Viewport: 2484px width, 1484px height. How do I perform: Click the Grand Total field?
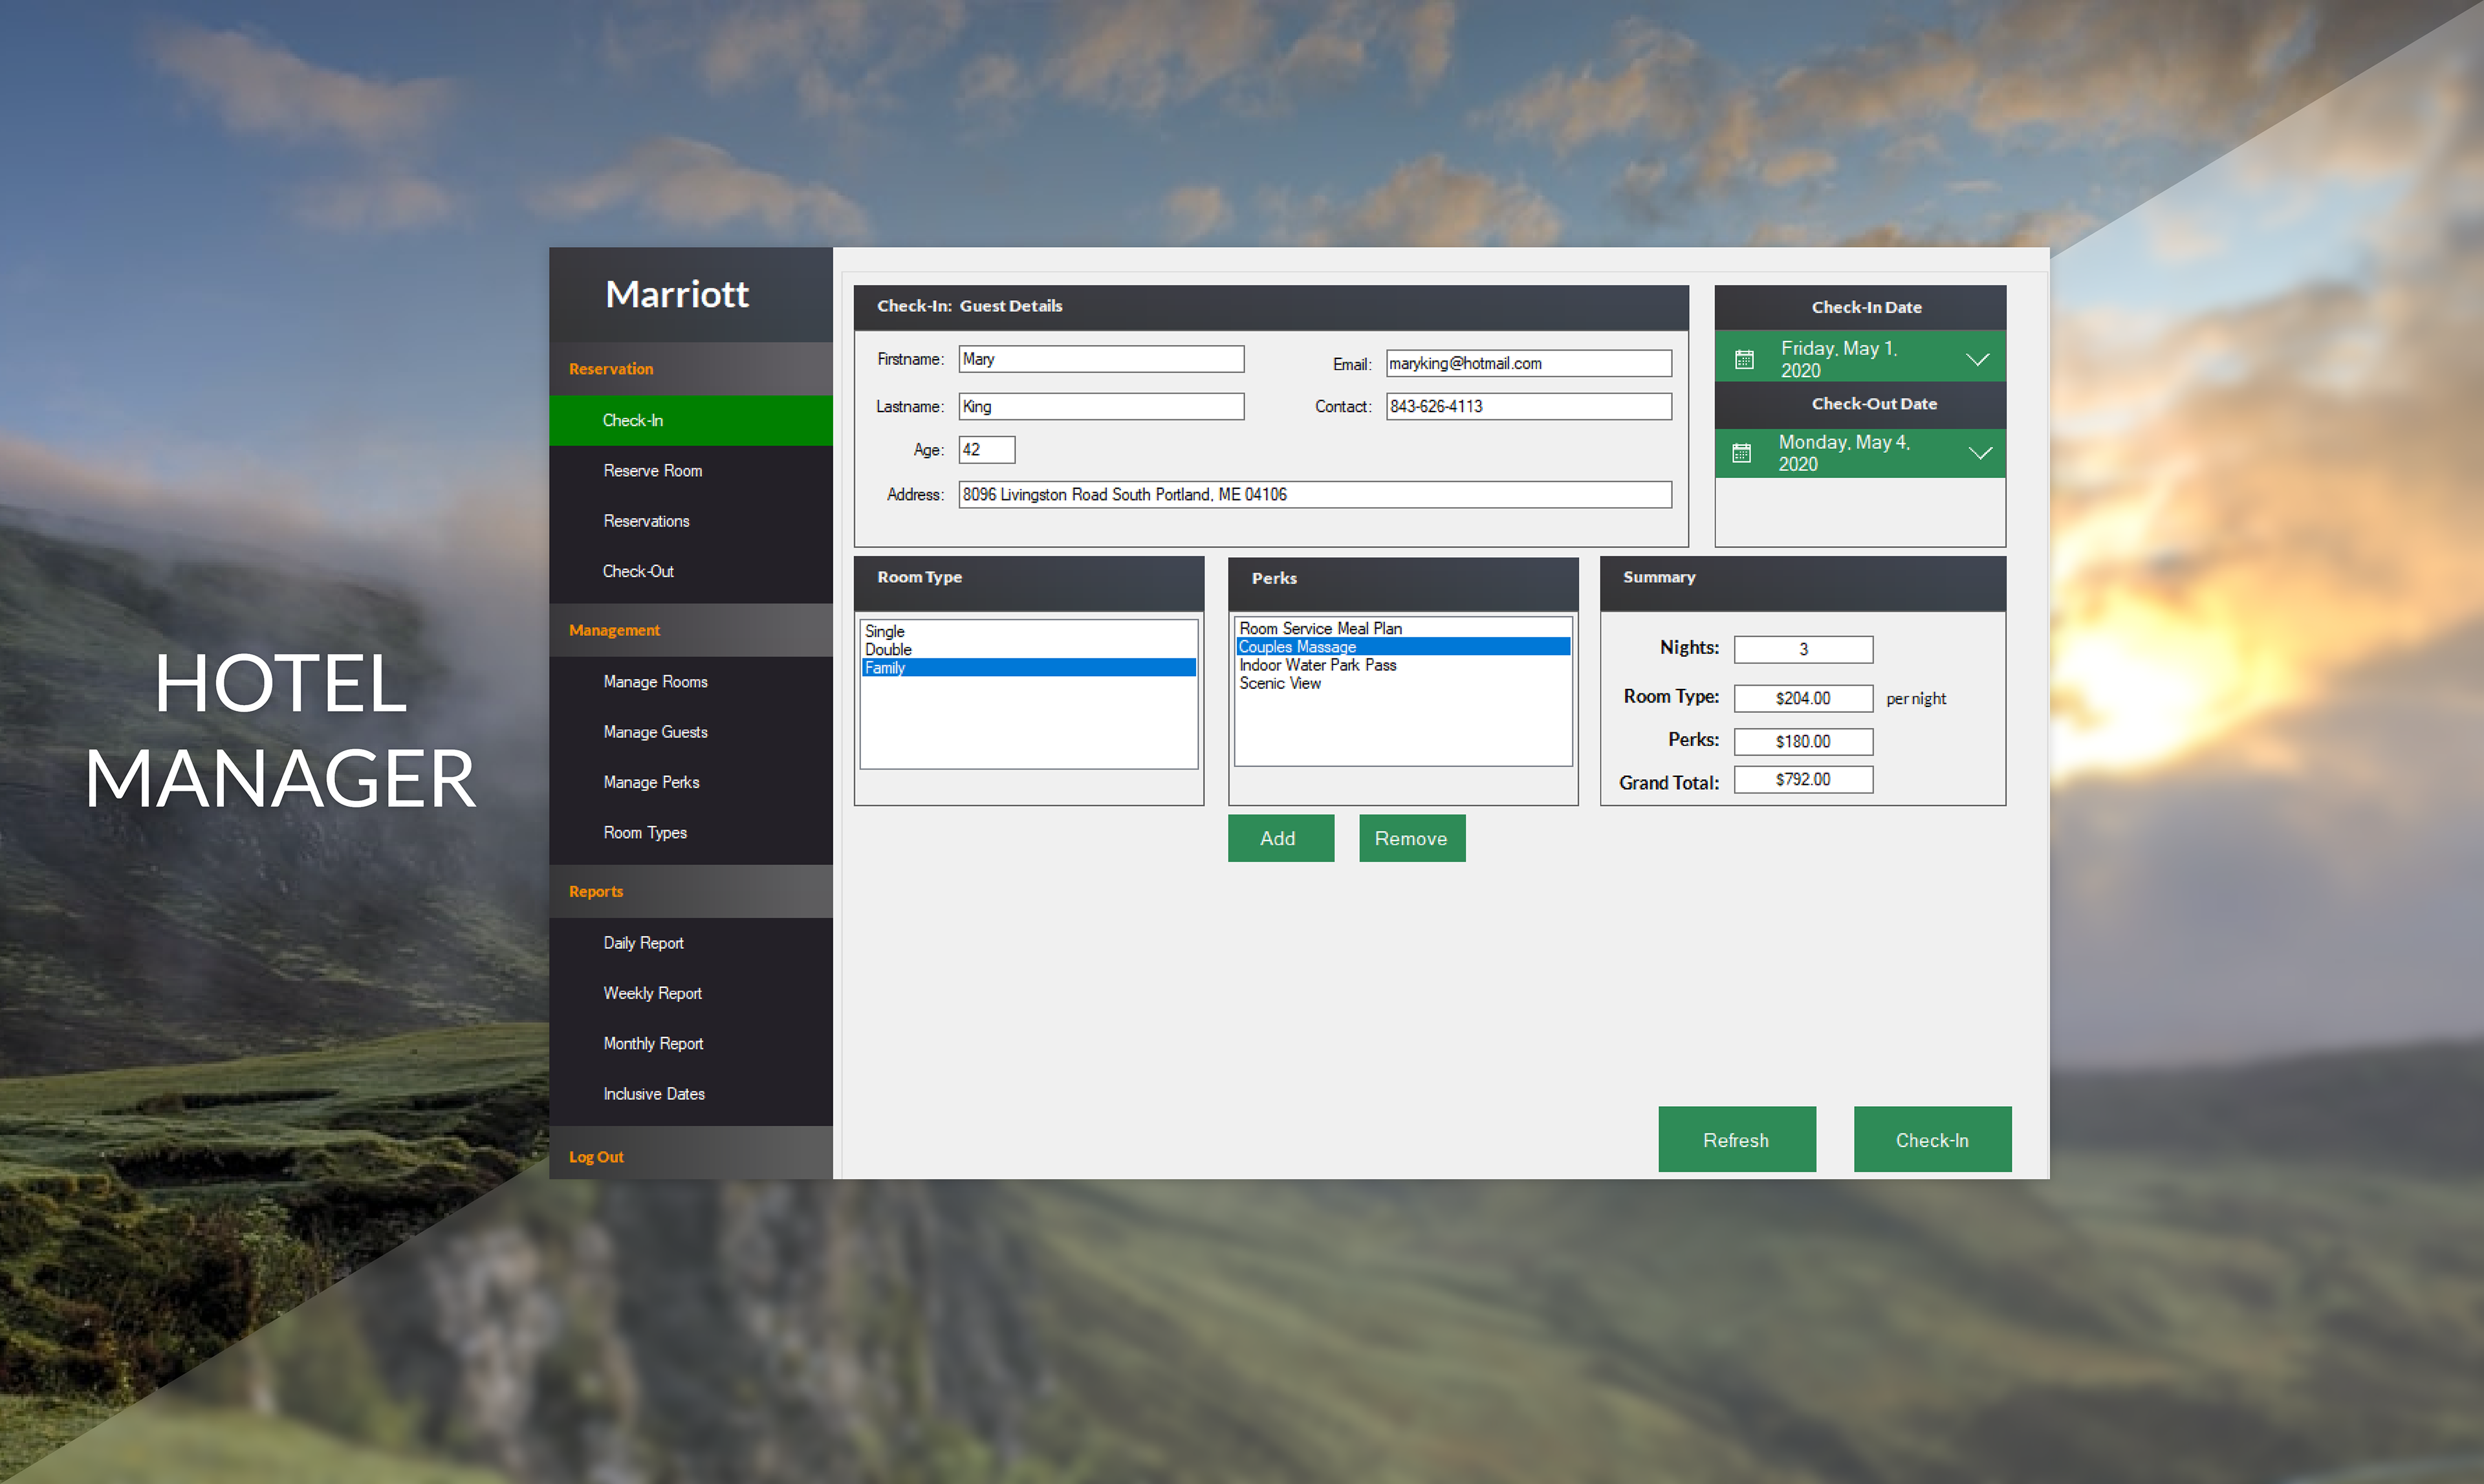[1803, 779]
